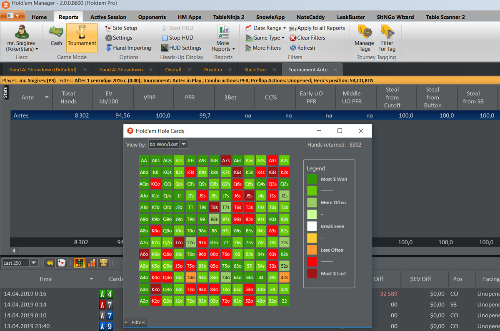This screenshot has height=331, width=500.
Task: Open the SnowieApp tab
Action: pos(270,17)
